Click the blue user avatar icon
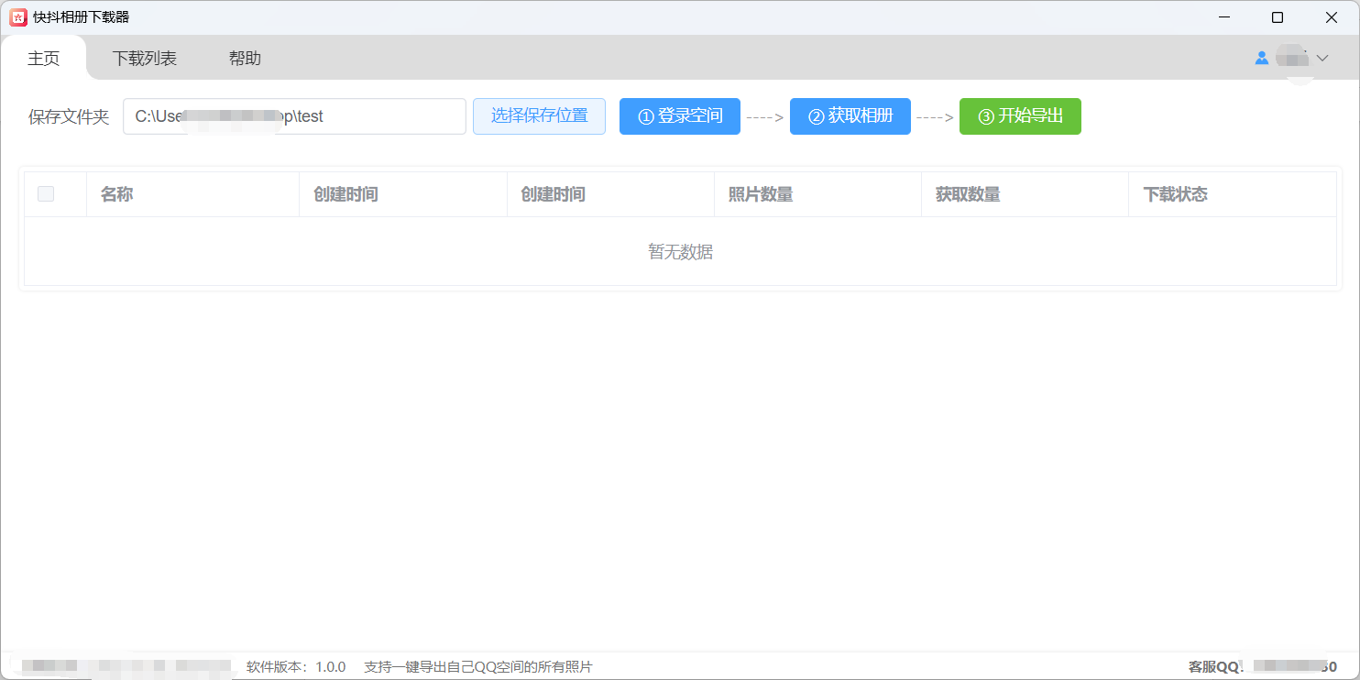This screenshot has height=680, width=1360. coord(1262,58)
